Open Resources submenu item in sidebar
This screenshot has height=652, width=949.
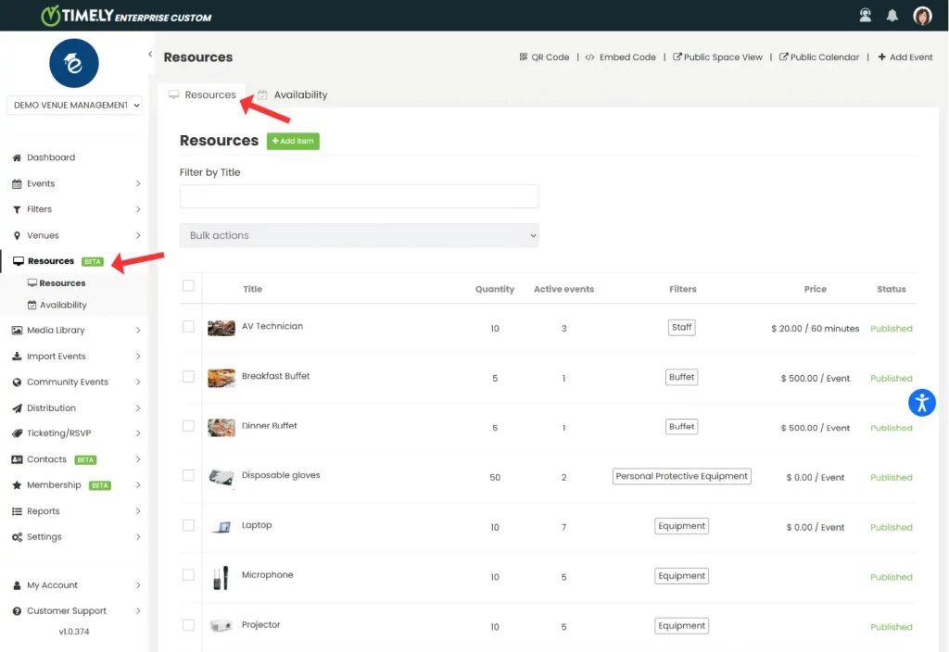(x=57, y=283)
